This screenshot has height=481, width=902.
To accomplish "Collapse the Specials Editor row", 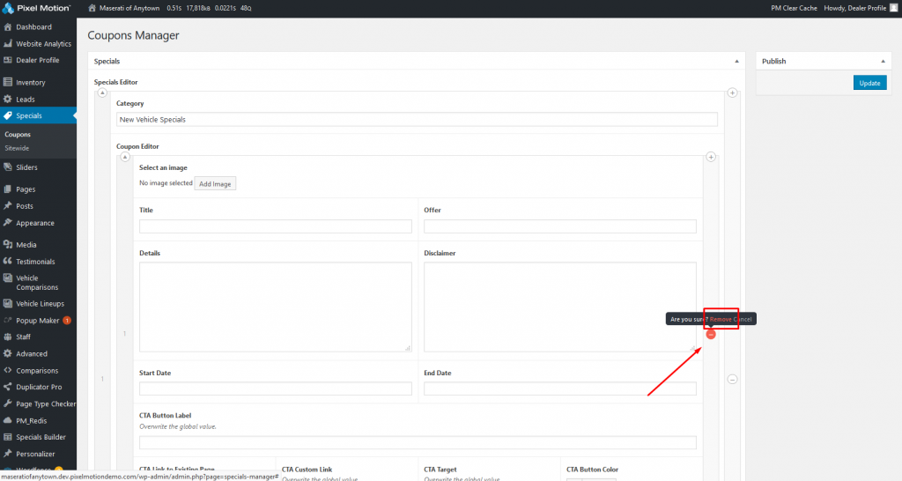I will tap(102, 92).
